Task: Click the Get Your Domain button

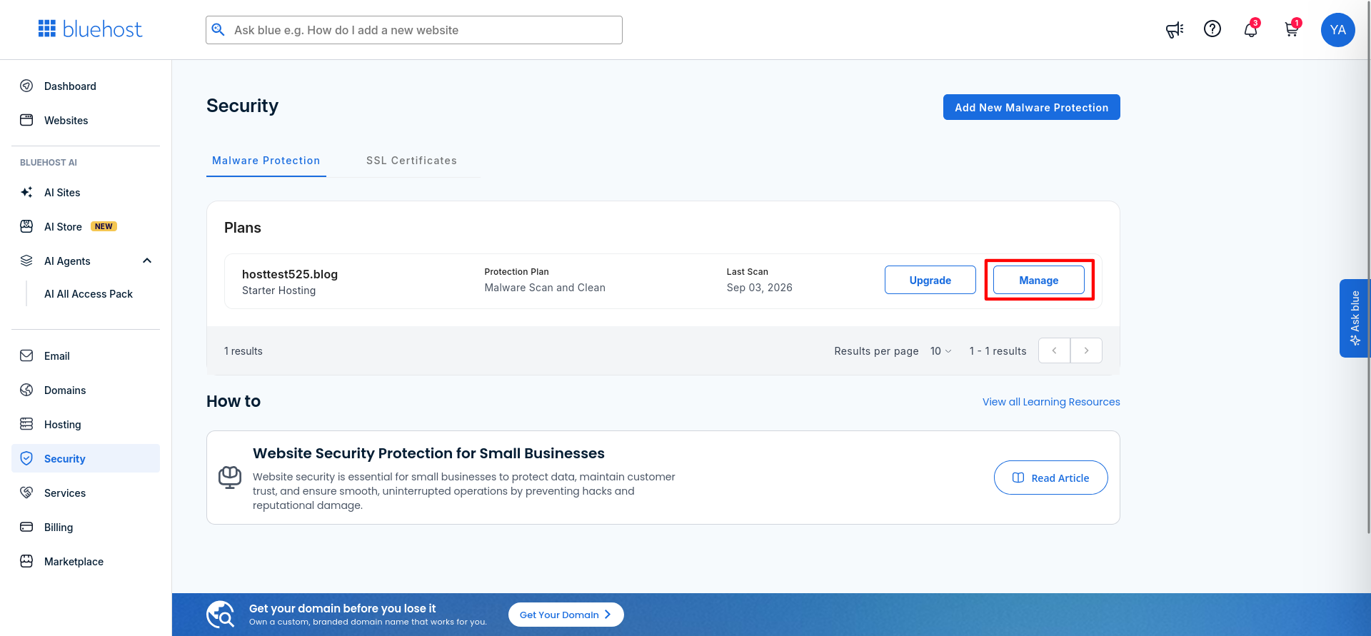Action: [566, 615]
